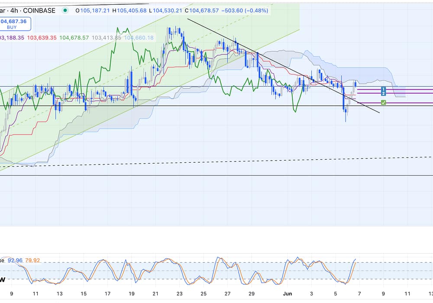
Task: Select green indicator value 104,678.57
Action: coord(74,38)
